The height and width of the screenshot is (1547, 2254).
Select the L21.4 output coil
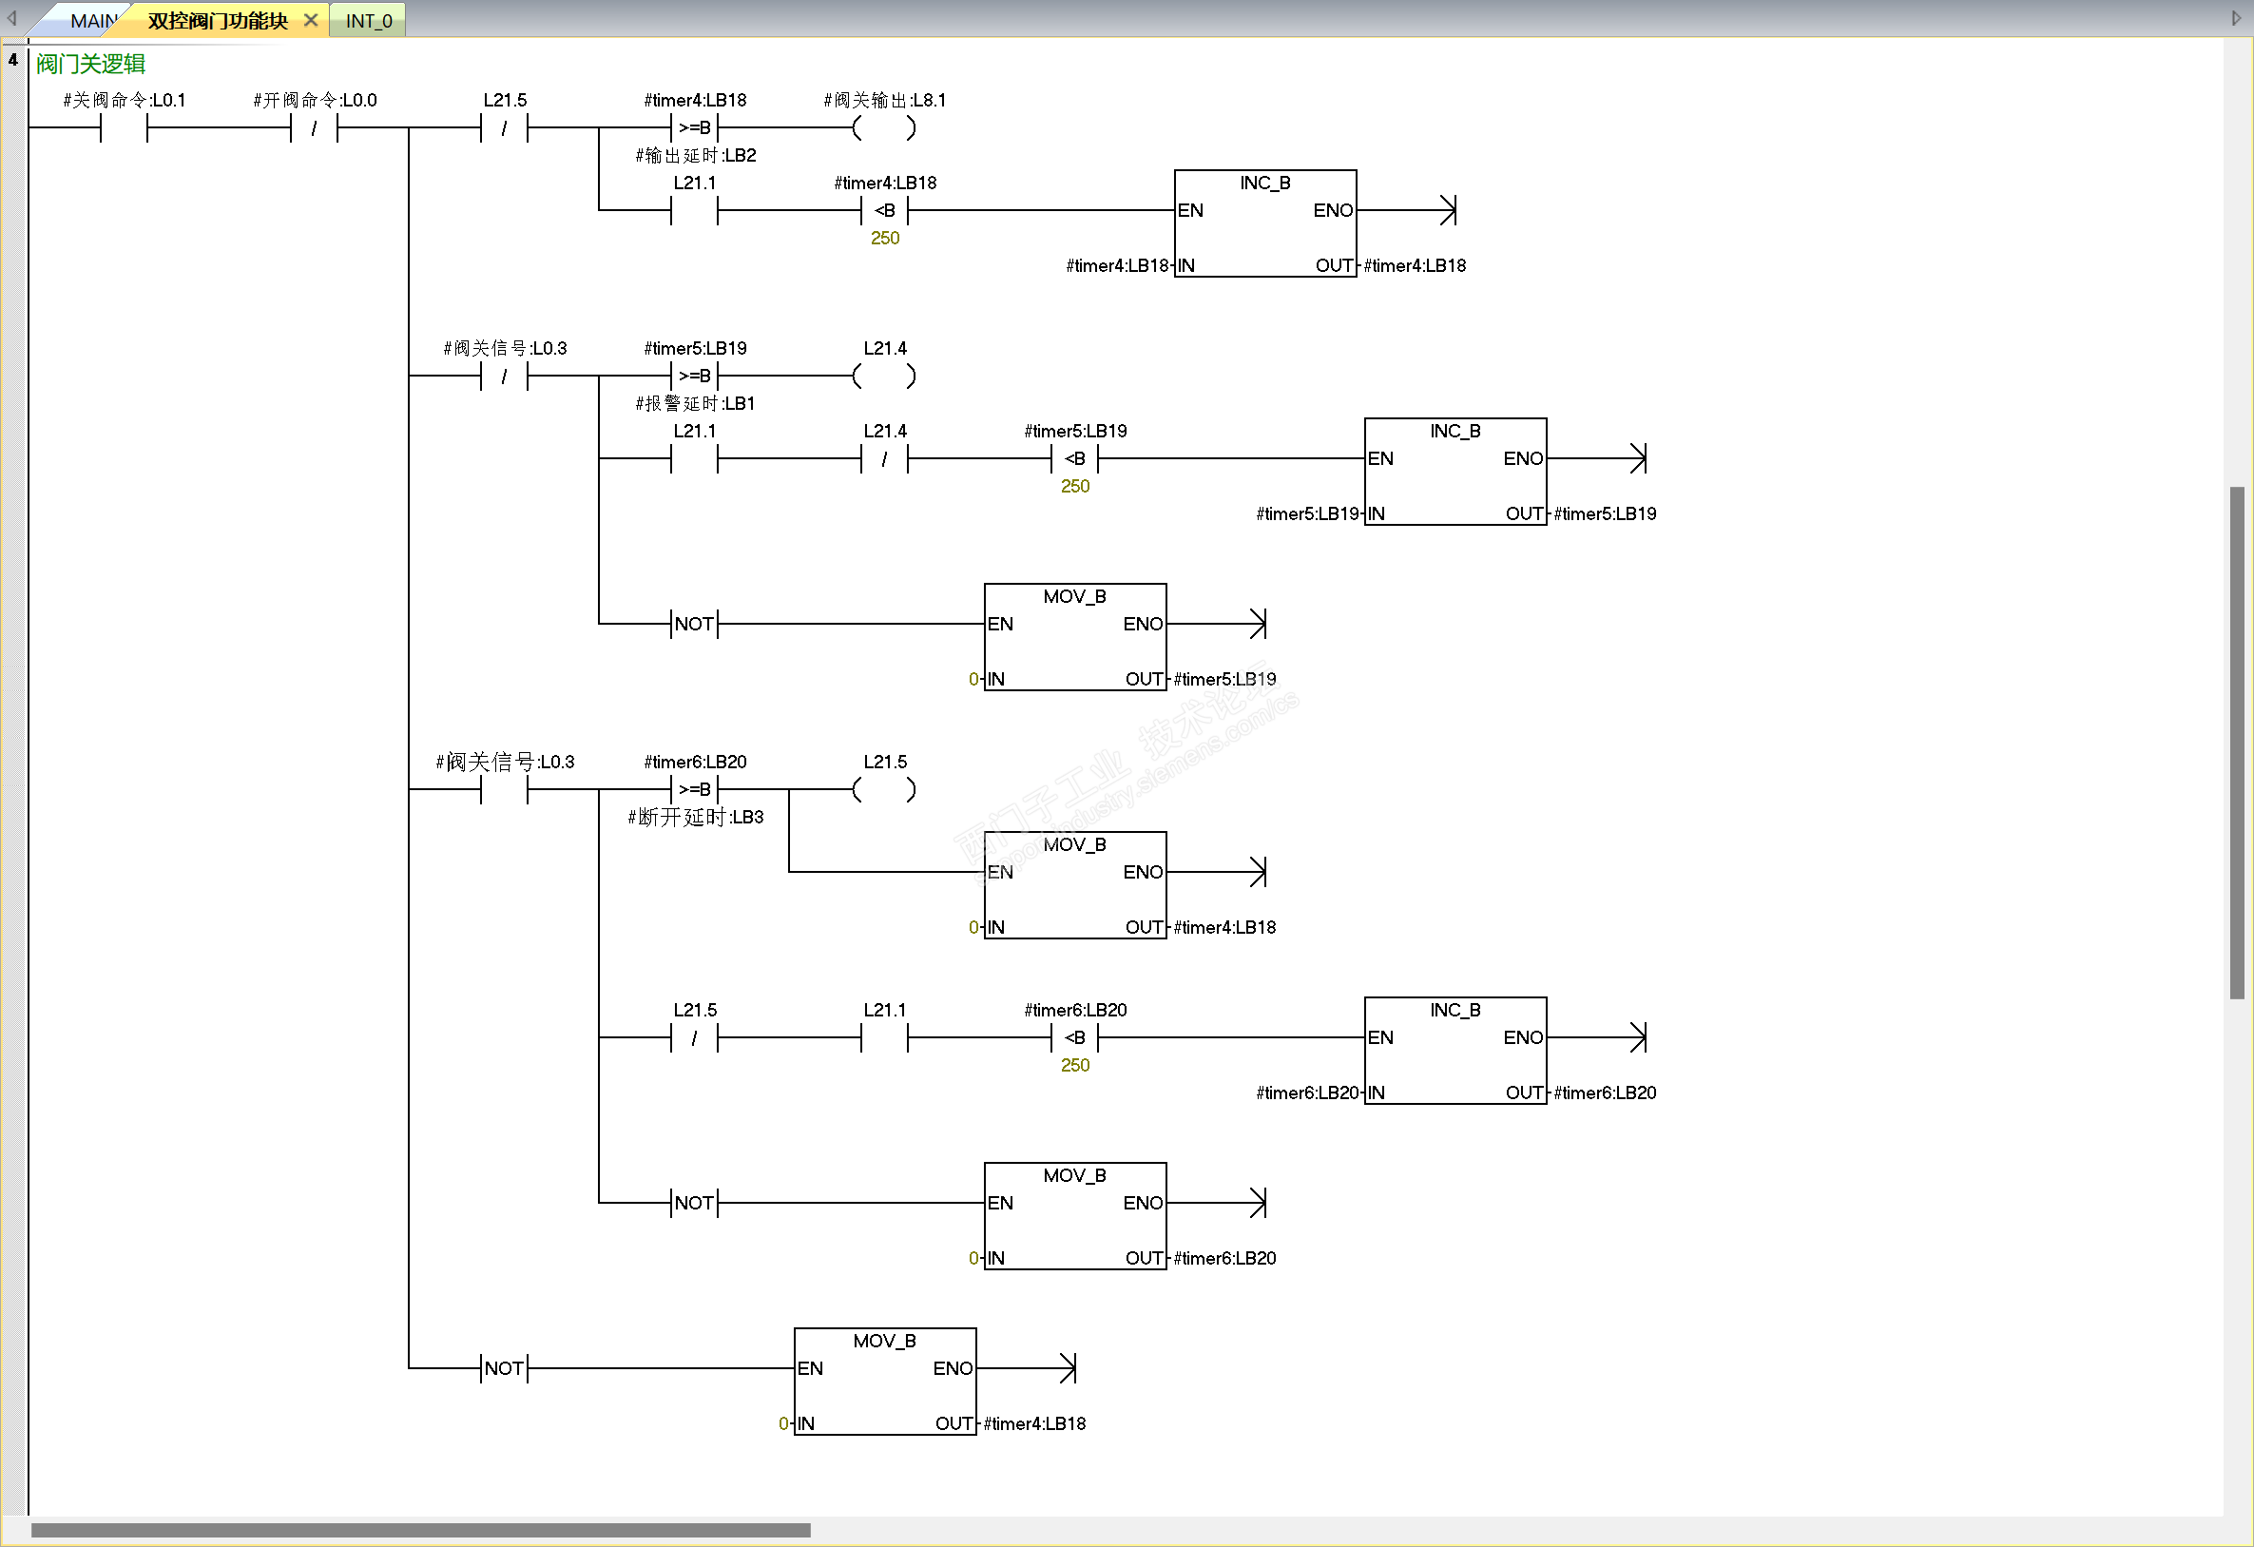coord(883,376)
